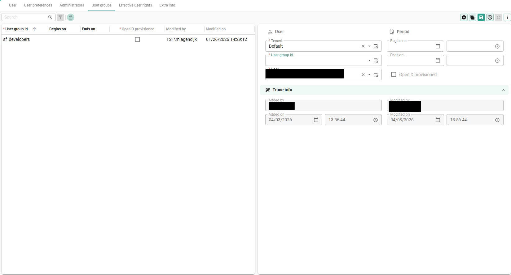Expand the Tenant dropdown arrow

point(369,46)
